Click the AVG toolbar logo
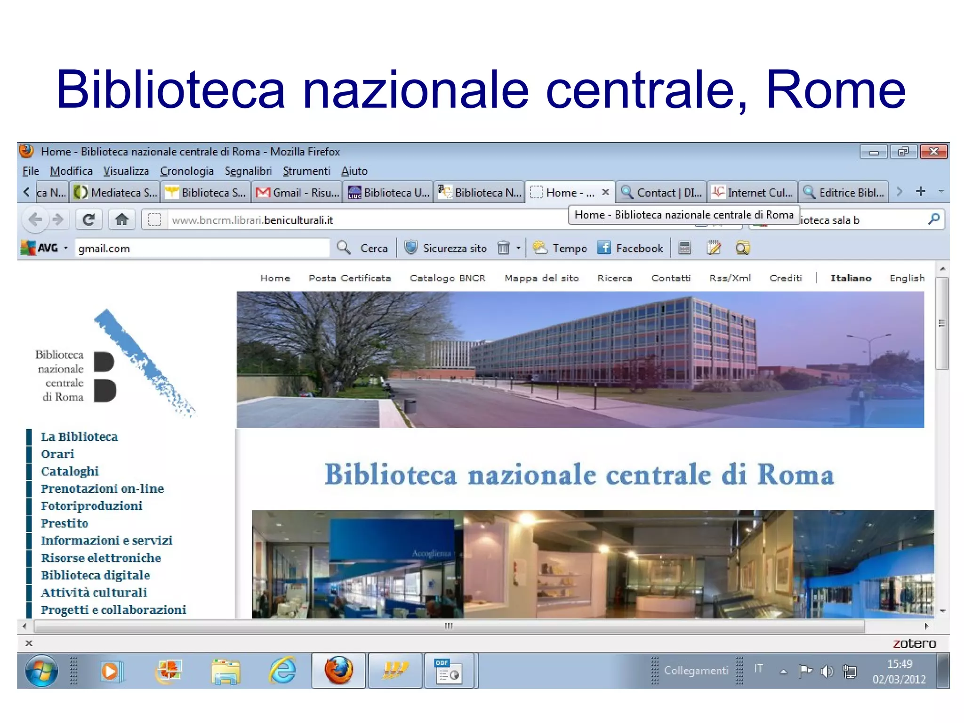This screenshot has height=723, width=964. [x=40, y=248]
